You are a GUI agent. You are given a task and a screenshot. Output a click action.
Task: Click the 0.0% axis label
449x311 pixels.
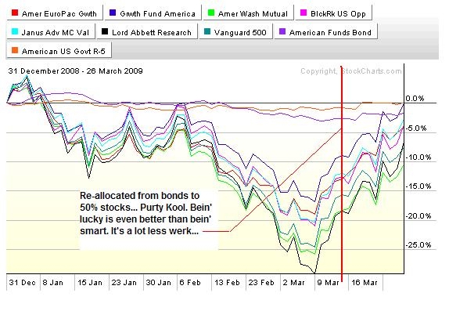(415, 99)
